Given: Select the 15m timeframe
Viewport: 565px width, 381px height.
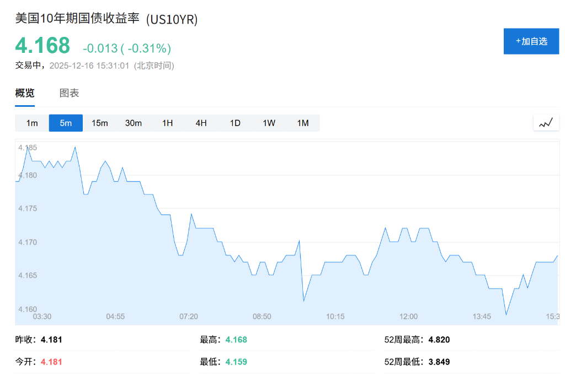Looking at the screenshot, I should click(x=99, y=123).
